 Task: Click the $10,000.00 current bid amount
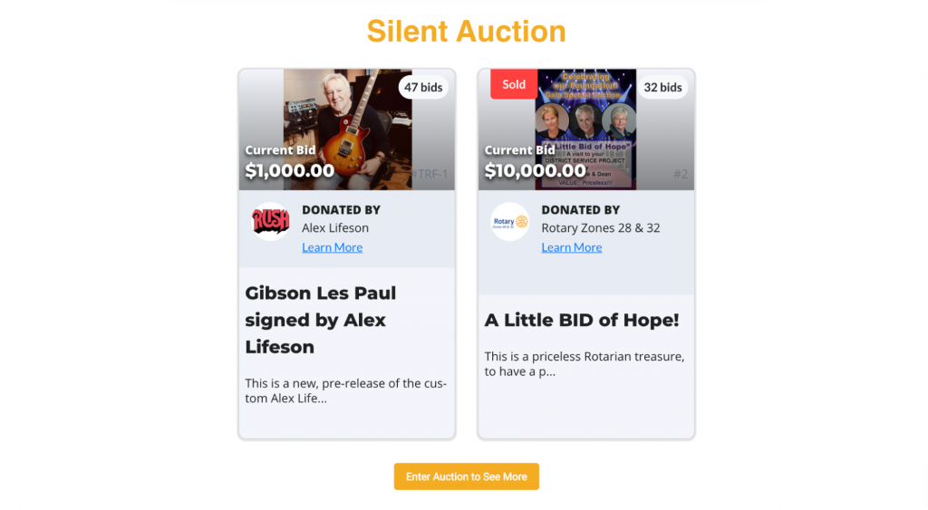tap(535, 170)
